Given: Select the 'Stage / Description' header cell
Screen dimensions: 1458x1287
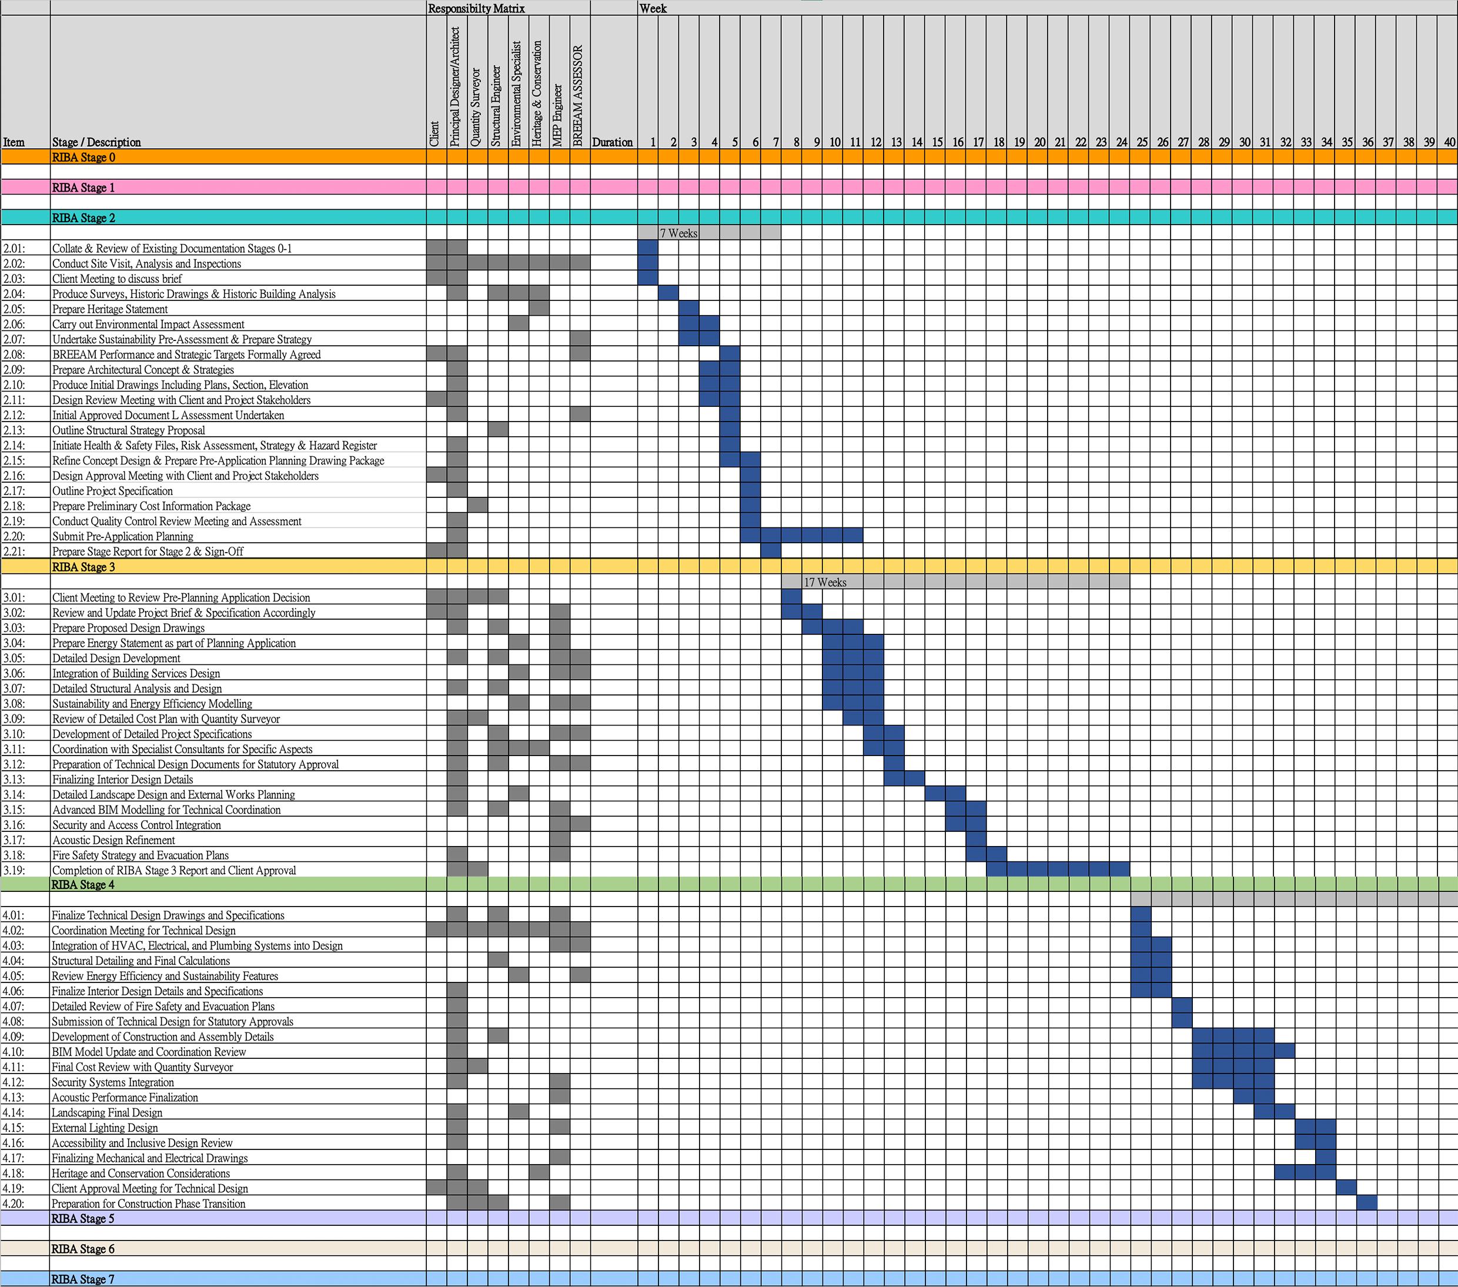Looking at the screenshot, I should pos(97,142).
